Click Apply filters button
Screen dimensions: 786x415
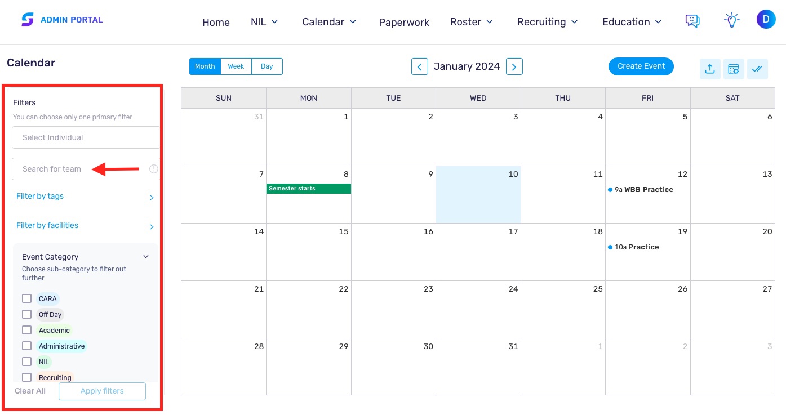click(102, 391)
